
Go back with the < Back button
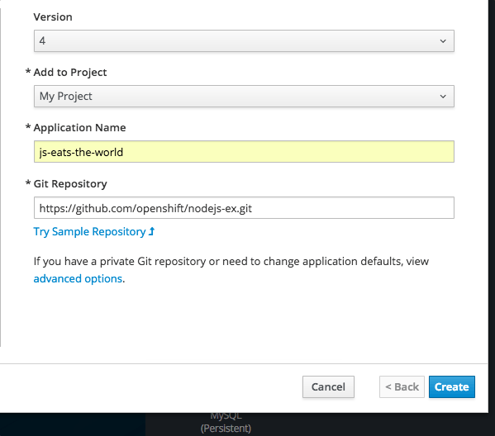[x=402, y=386]
